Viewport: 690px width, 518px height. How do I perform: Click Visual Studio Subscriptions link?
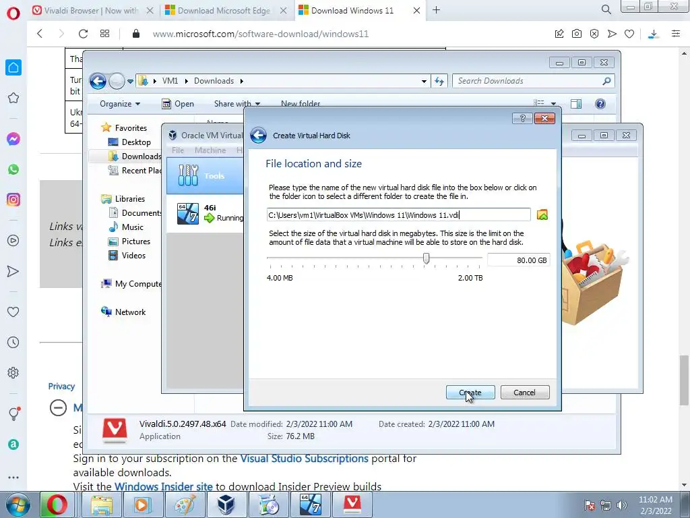[x=304, y=459]
